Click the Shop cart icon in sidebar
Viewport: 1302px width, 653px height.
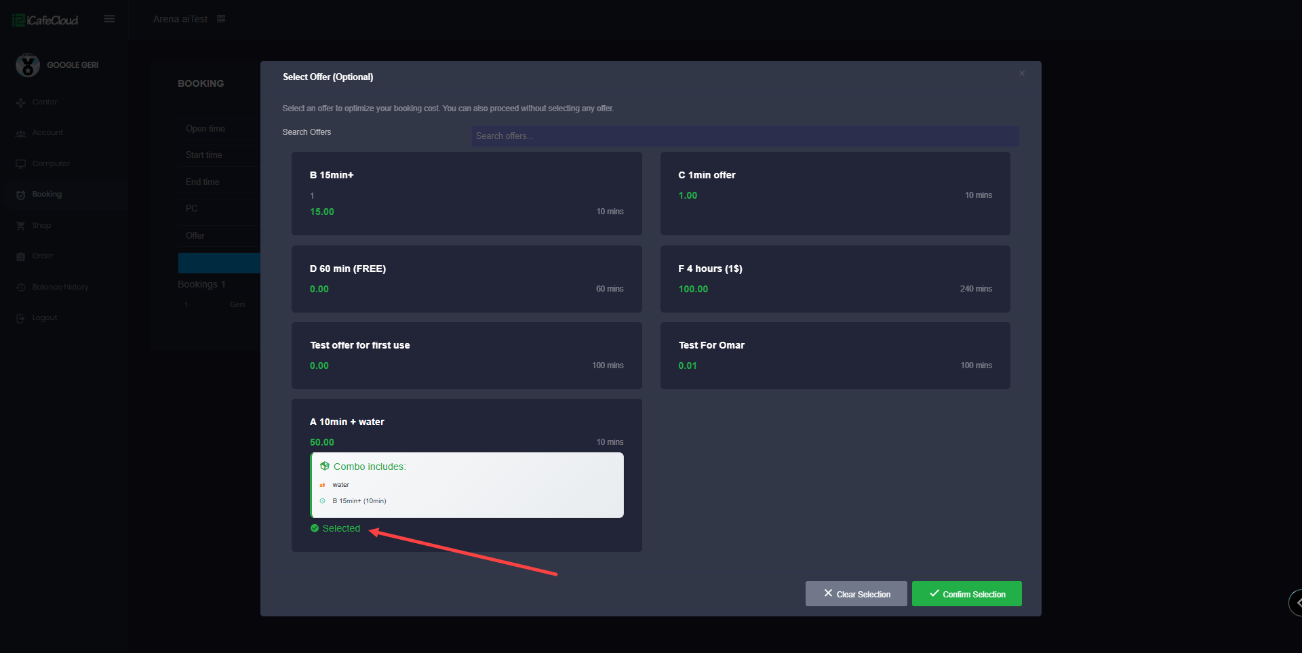(20, 226)
